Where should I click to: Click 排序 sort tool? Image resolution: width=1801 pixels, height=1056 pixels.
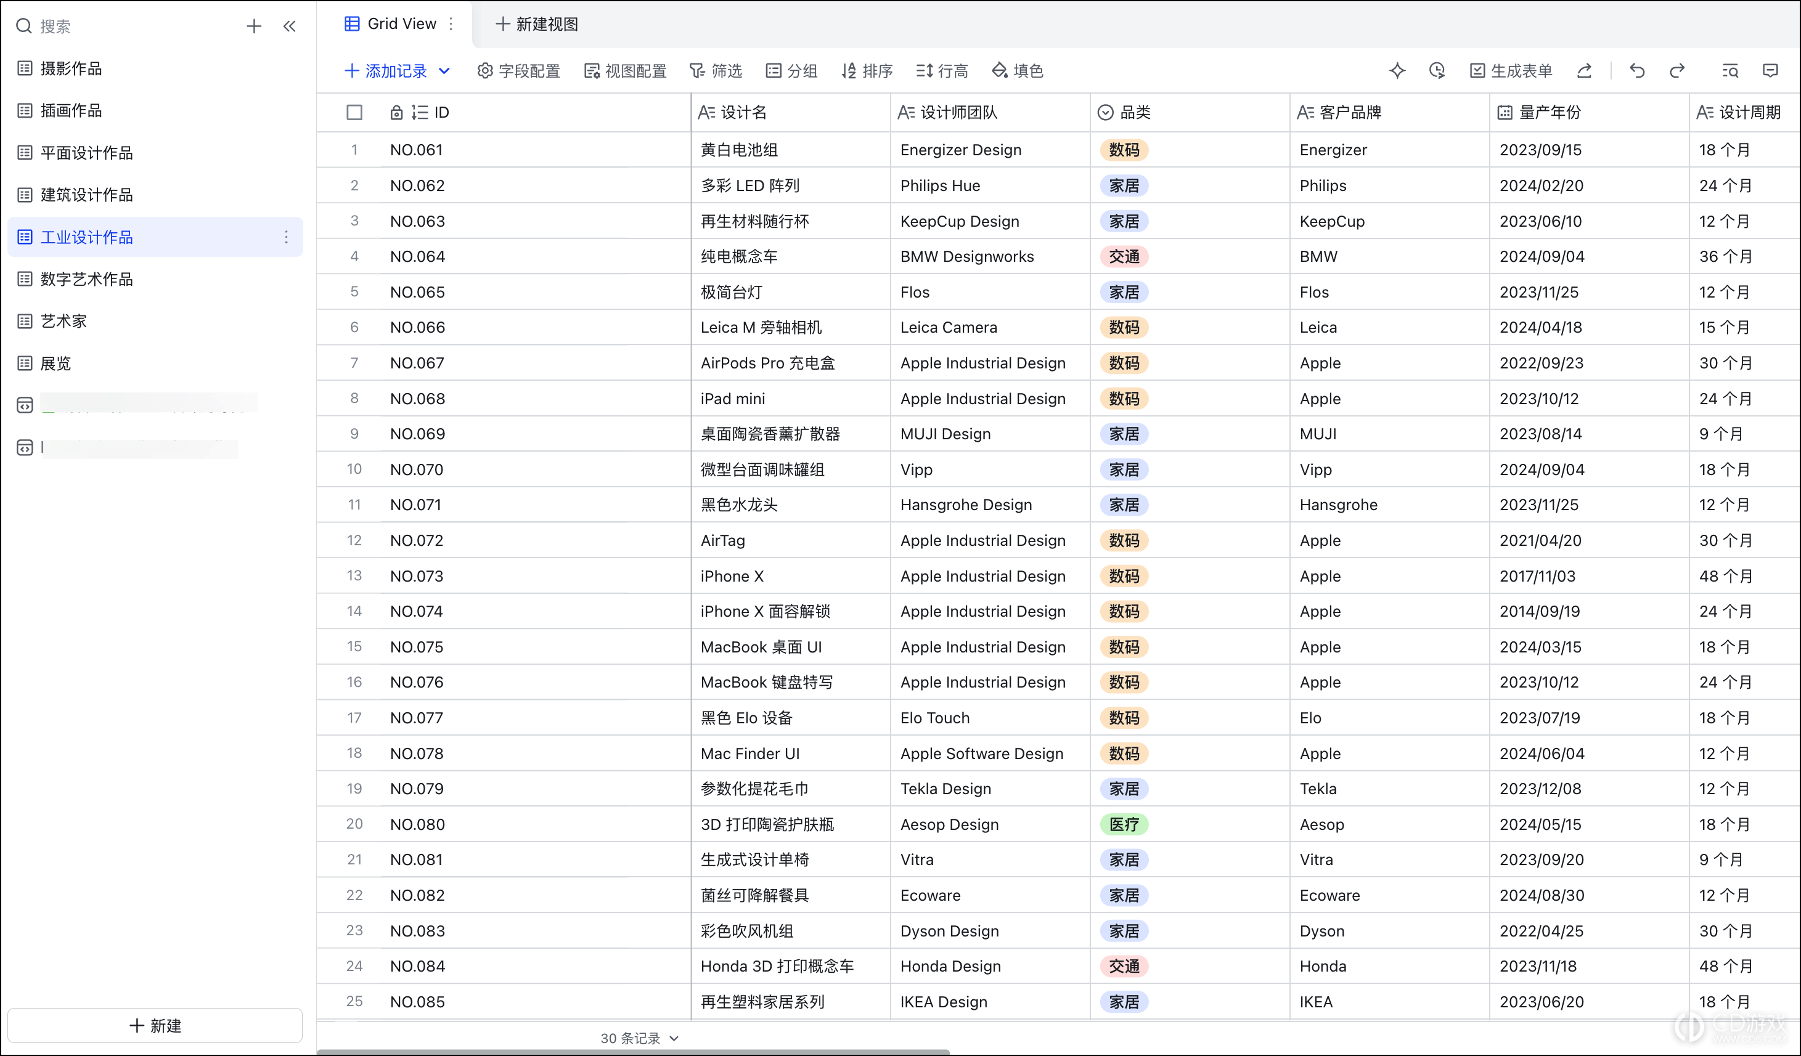point(867,71)
